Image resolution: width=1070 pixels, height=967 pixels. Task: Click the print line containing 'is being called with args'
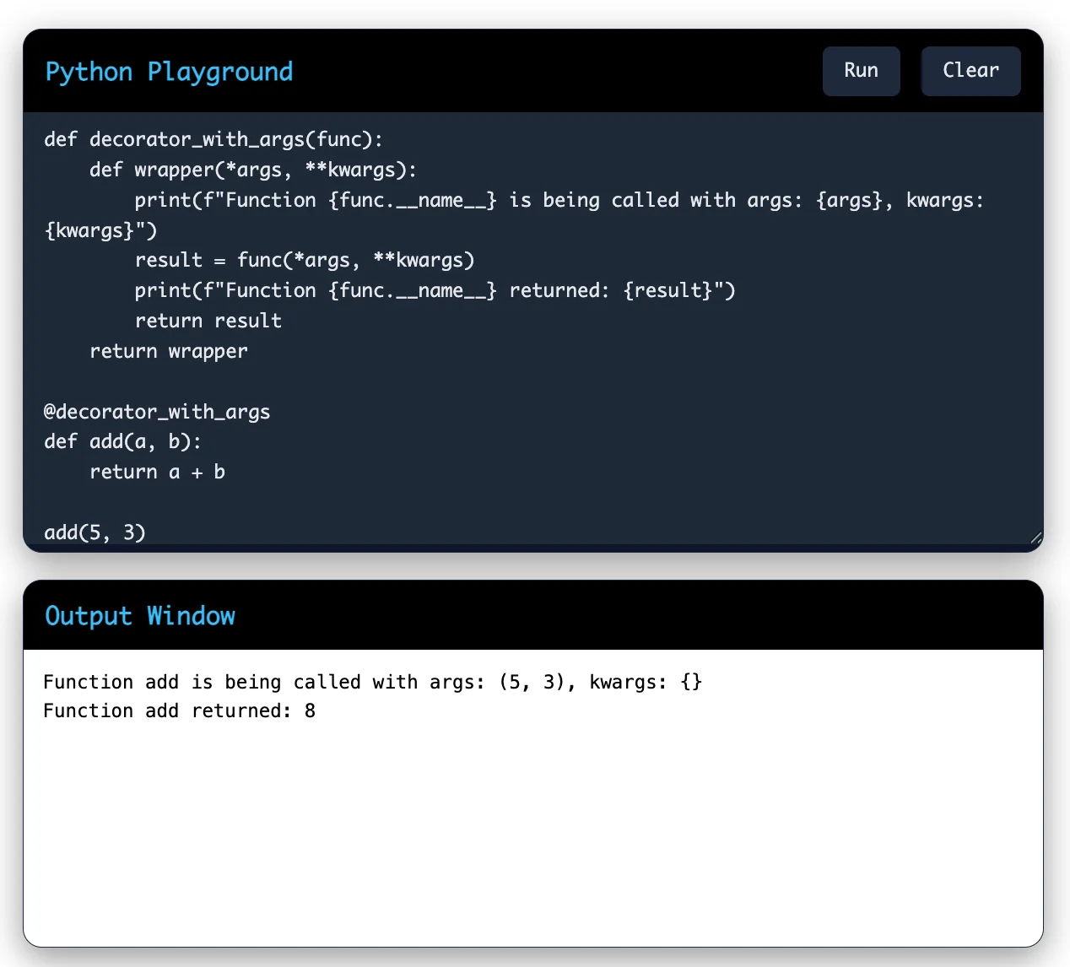pyautogui.click(x=559, y=200)
